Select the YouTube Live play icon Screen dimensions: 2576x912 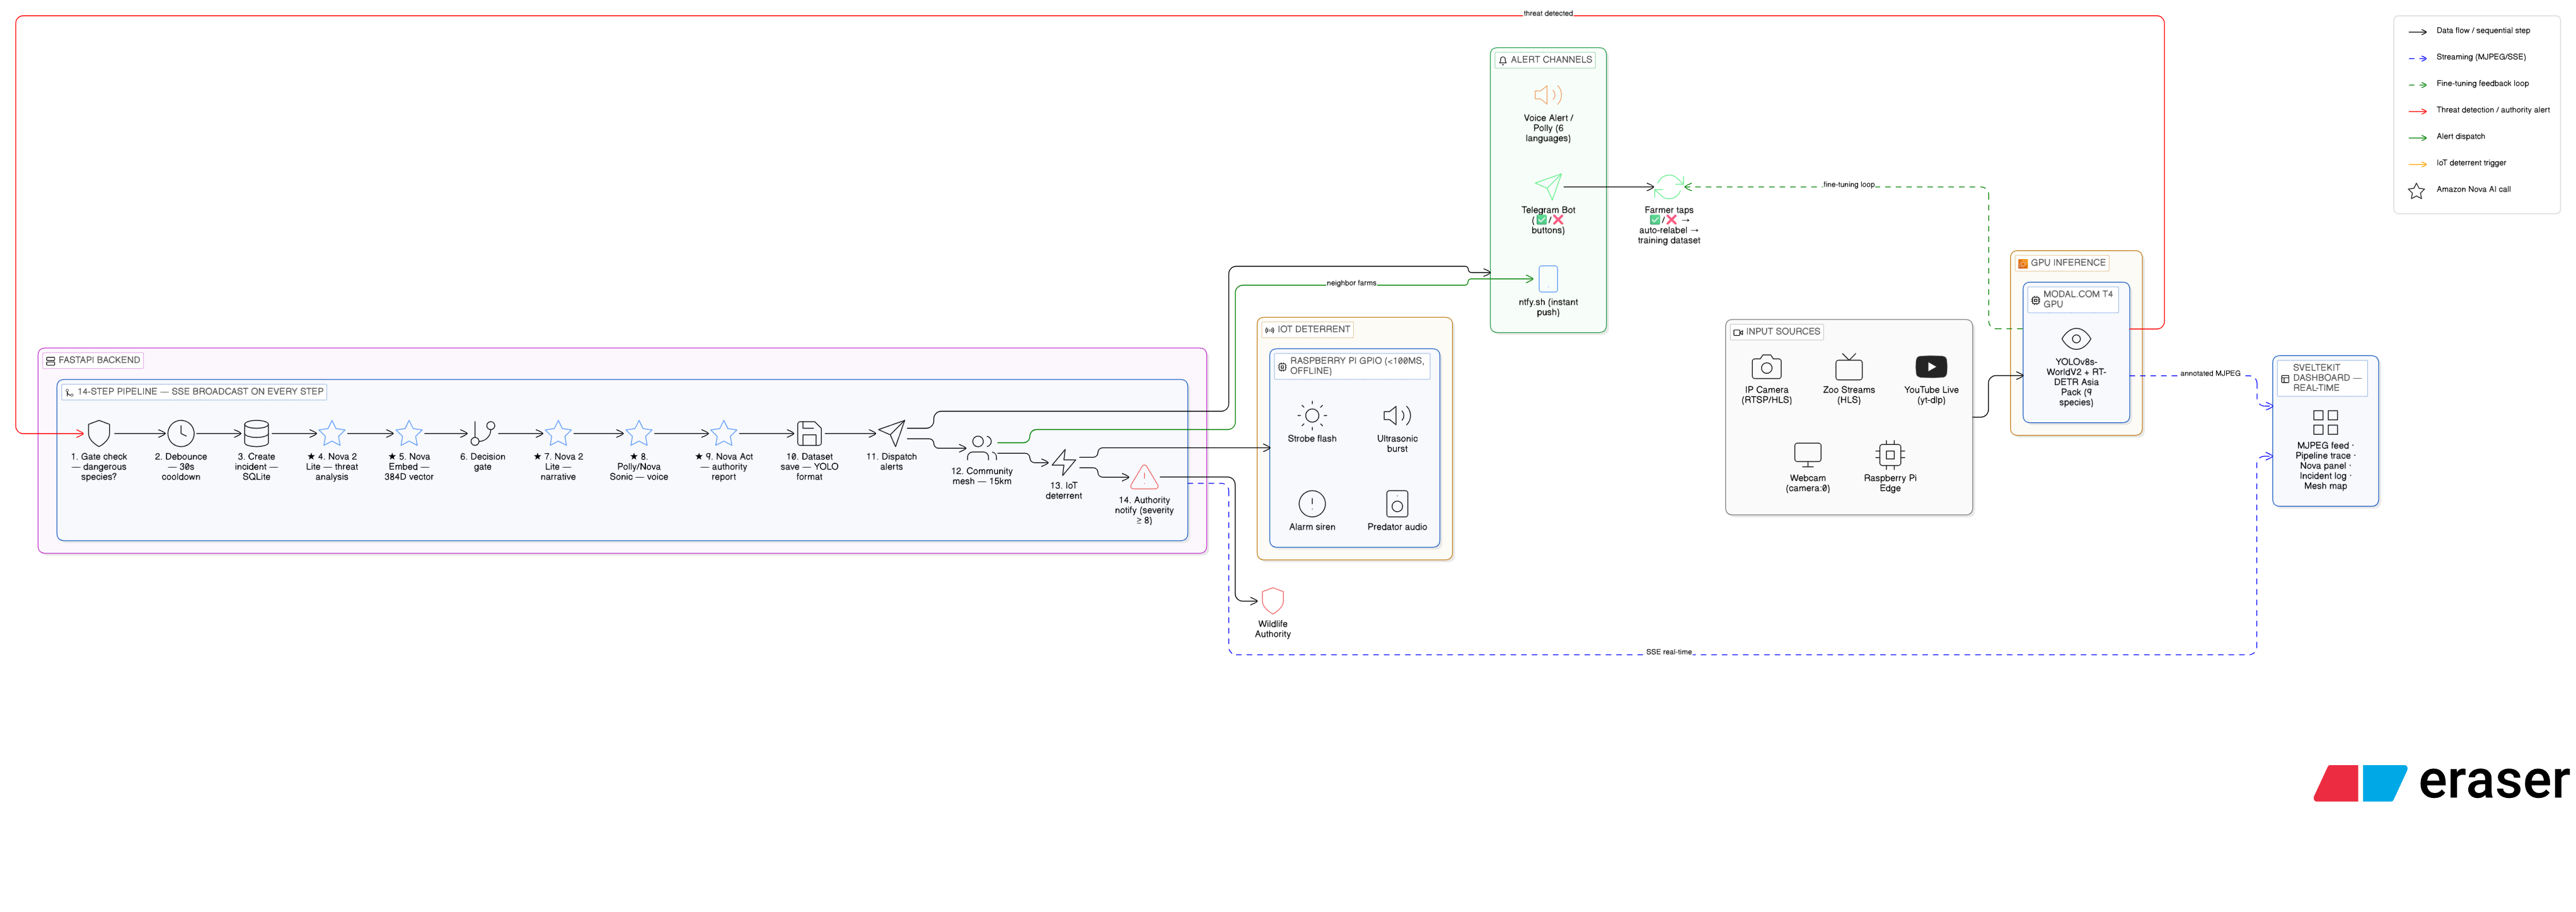[1930, 367]
